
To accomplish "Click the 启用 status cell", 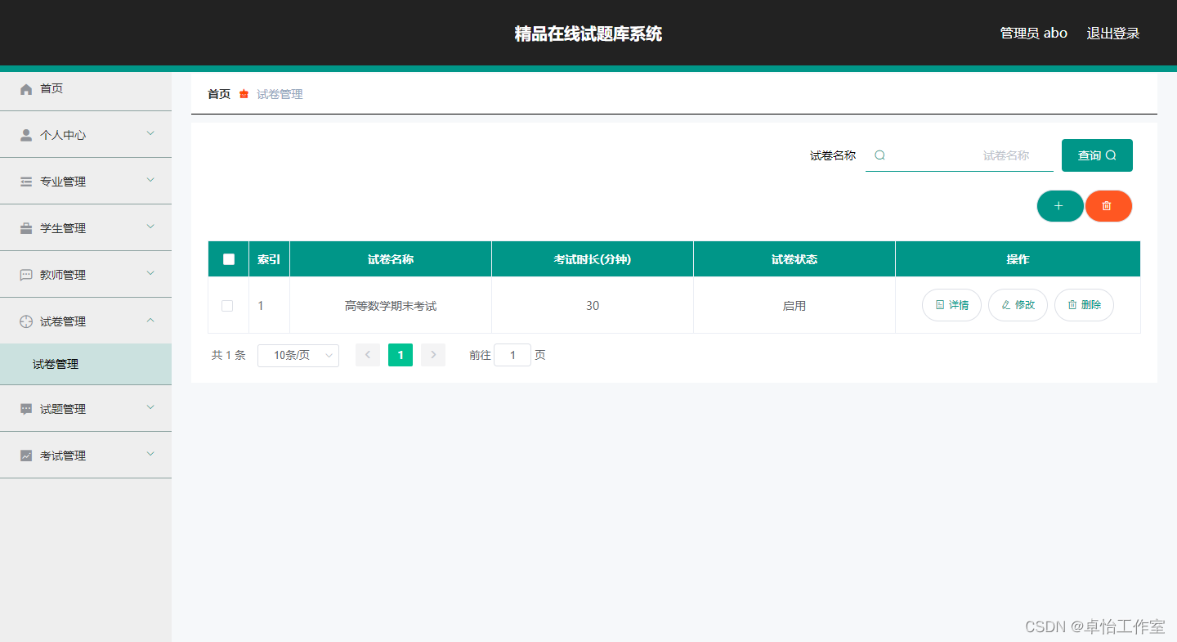I will tap(794, 306).
